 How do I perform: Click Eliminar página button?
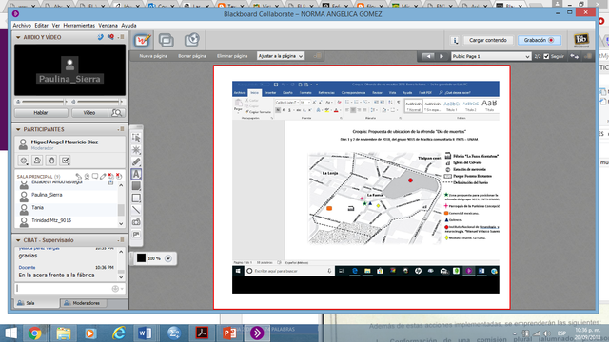pos(232,56)
